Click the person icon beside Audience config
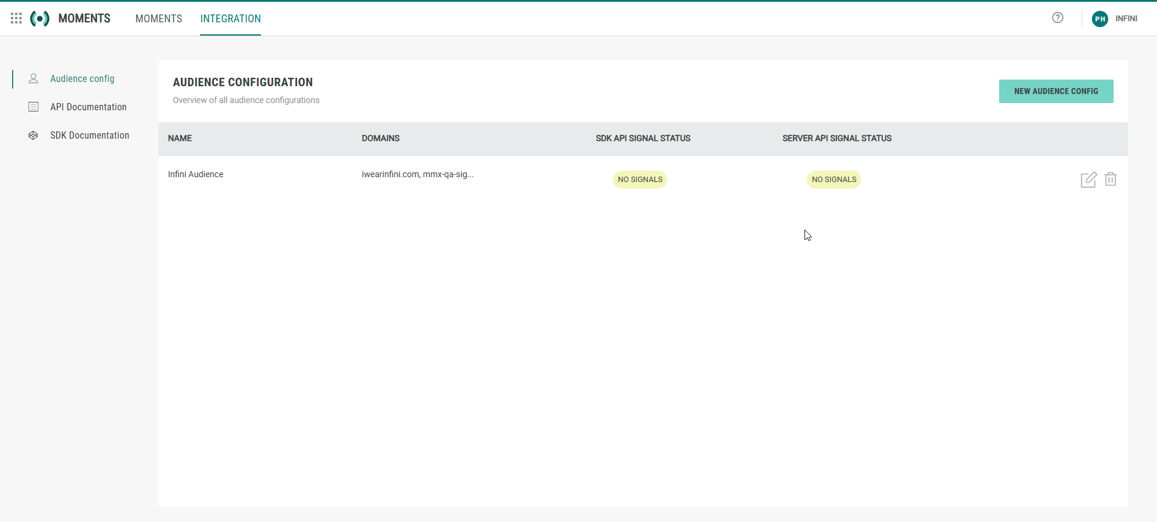1157x522 pixels. pos(34,79)
